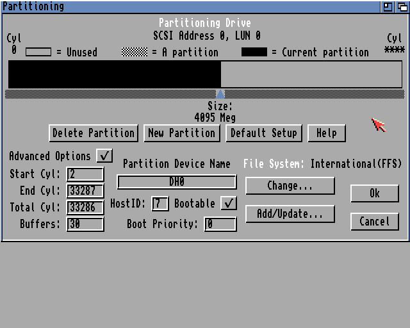The image size is (410, 328).
Task: Apply the Default Setup button
Action: [x=263, y=133]
